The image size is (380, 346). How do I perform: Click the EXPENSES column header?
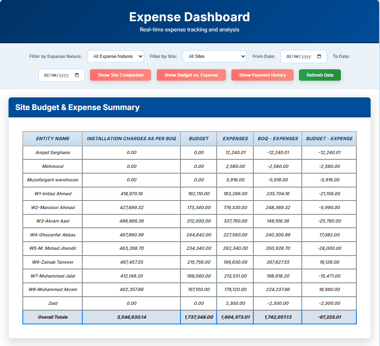tap(235, 139)
